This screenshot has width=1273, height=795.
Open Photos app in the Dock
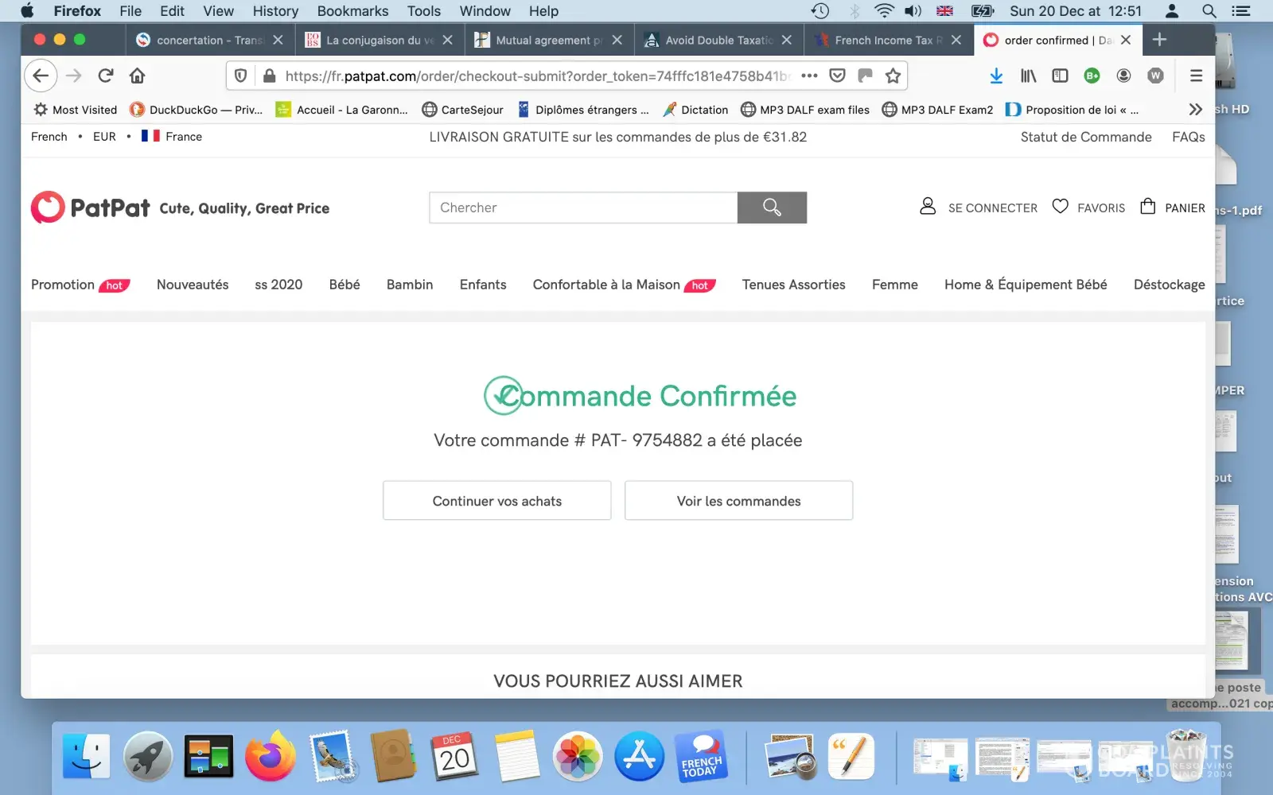(578, 755)
